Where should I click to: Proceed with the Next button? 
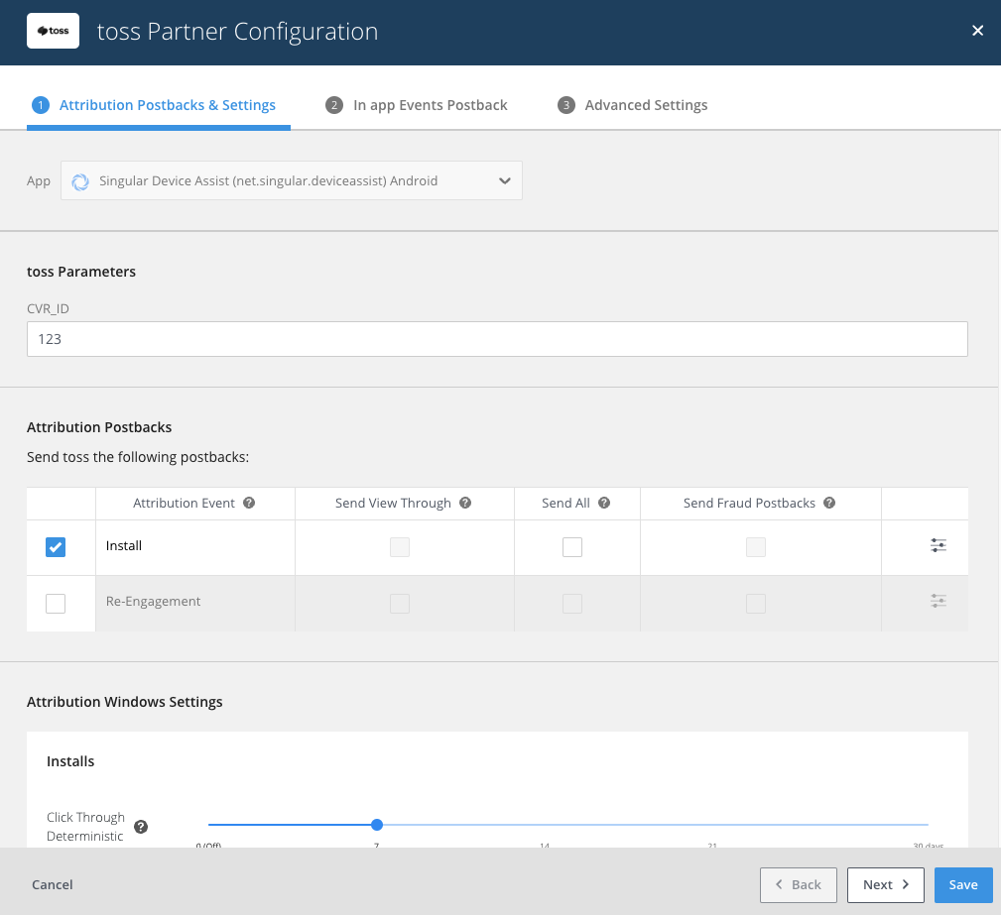coord(886,885)
